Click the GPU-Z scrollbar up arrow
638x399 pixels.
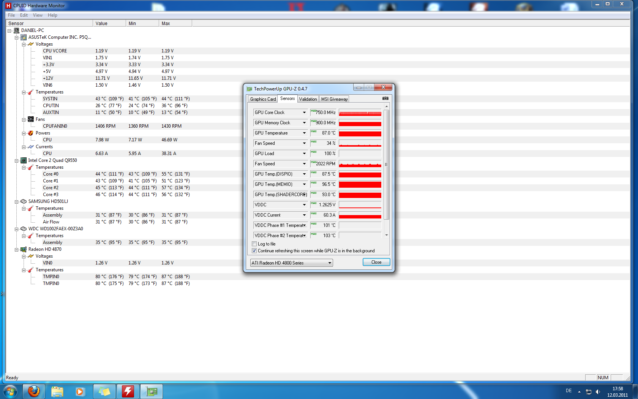click(x=387, y=106)
